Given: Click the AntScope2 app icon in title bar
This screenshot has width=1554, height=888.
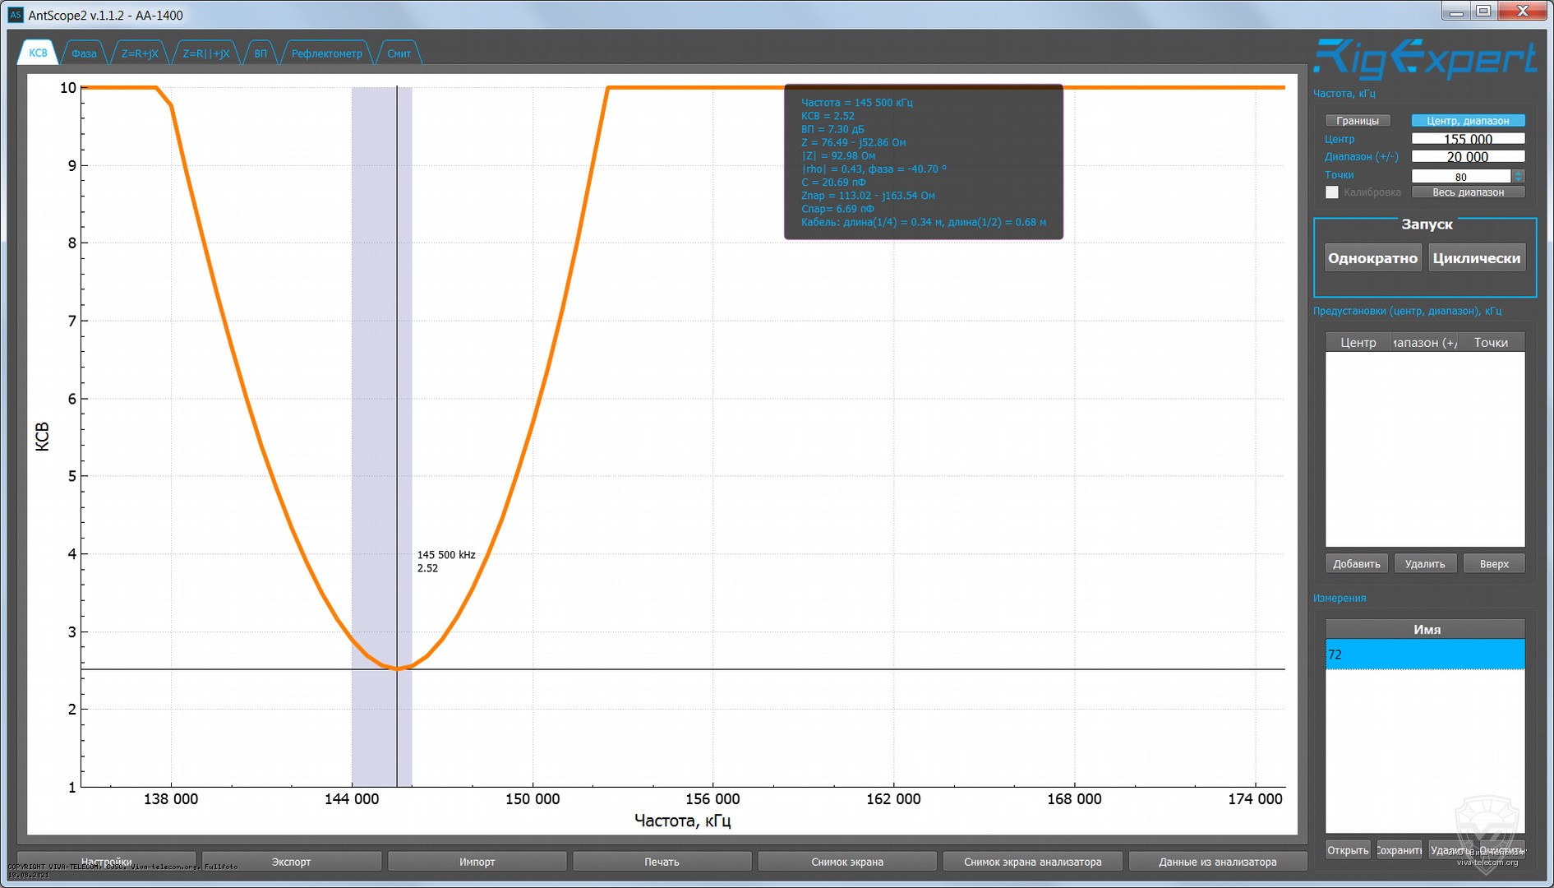Looking at the screenshot, I should click(15, 15).
